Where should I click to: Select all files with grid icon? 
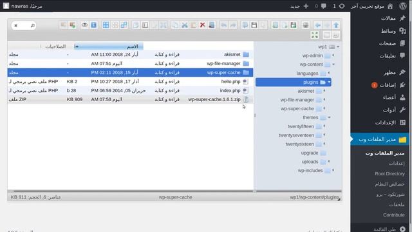tap(106, 25)
